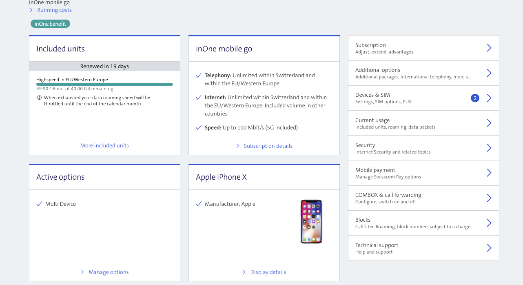Click the inOne benefit badge
This screenshot has height=285, width=523.
[x=50, y=24]
